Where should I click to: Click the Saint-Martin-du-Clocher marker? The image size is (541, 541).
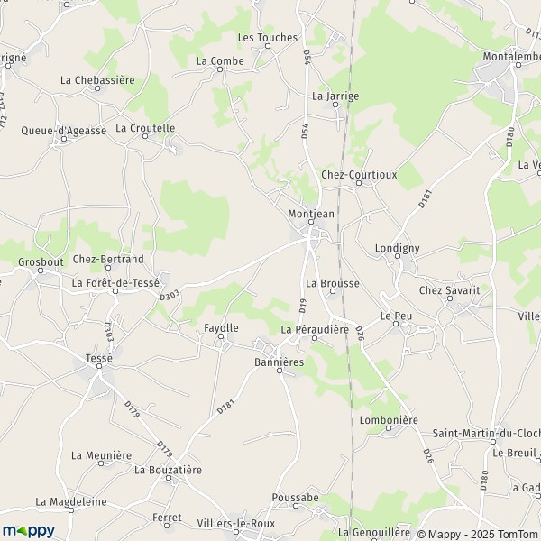pyautogui.click(x=493, y=442)
